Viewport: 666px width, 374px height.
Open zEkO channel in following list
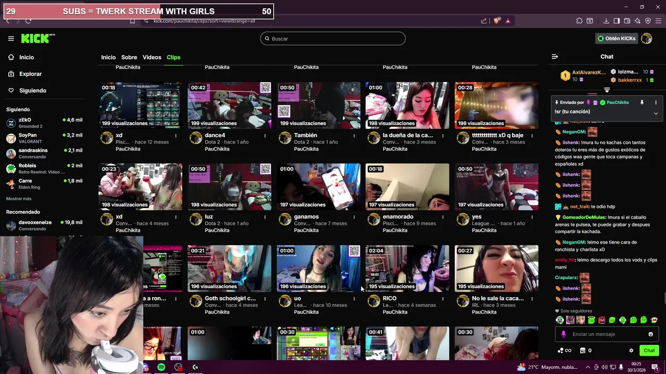point(44,123)
